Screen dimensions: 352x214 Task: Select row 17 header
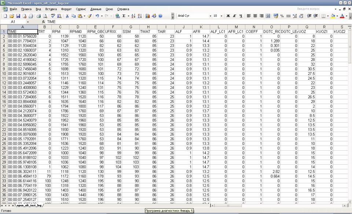pos(4,106)
